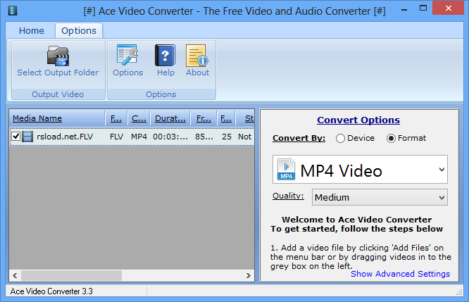469x302 pixels.
Task: Click the MP4 file icon in format box
Action: (286, 169)
